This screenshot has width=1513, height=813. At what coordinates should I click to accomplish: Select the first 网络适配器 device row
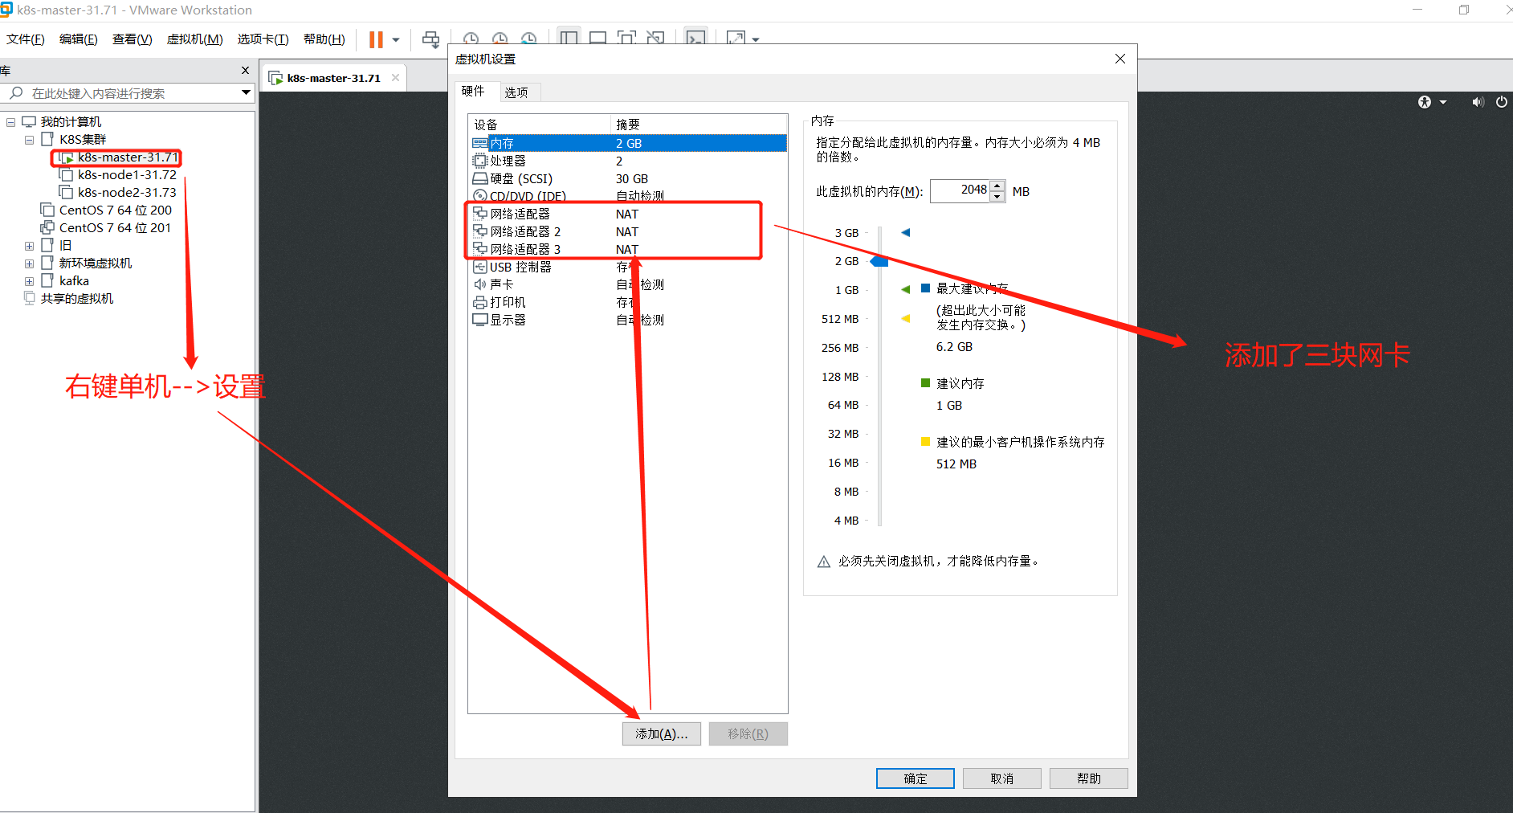[628, 214]
